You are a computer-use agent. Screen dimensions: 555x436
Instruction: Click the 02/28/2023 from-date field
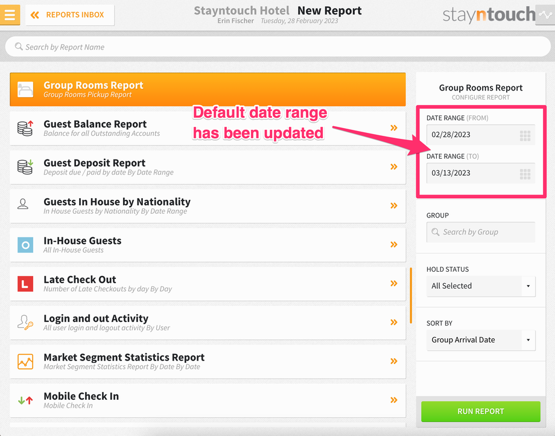481,135
